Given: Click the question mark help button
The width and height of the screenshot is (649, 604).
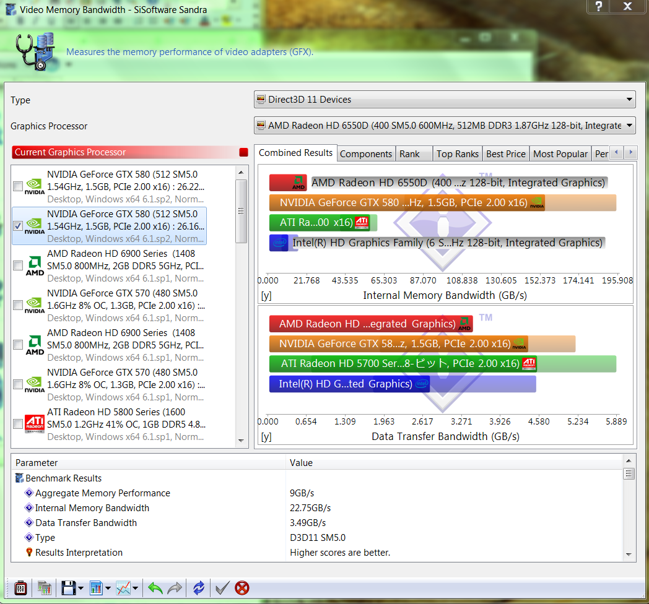Looking at the screenshot, I should (x=598, y=6).
